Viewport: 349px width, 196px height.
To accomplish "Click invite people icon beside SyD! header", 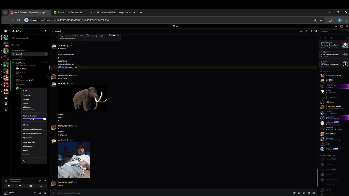I will click(45, 31).
